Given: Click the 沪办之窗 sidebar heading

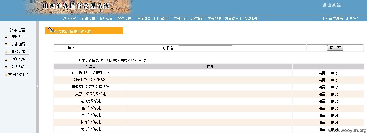Looking at the screenshot, I should pyautogui.click(x=17, y=30).
